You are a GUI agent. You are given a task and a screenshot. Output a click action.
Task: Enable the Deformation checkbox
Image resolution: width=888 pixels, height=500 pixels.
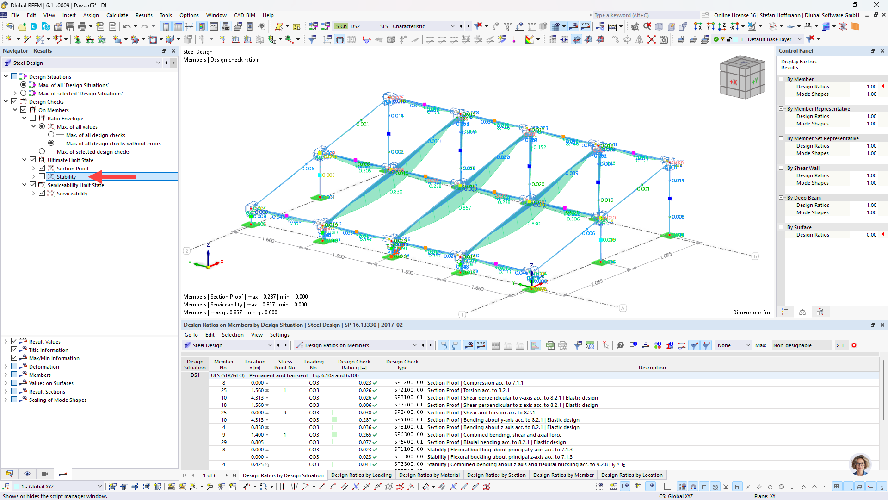point(14,367)
